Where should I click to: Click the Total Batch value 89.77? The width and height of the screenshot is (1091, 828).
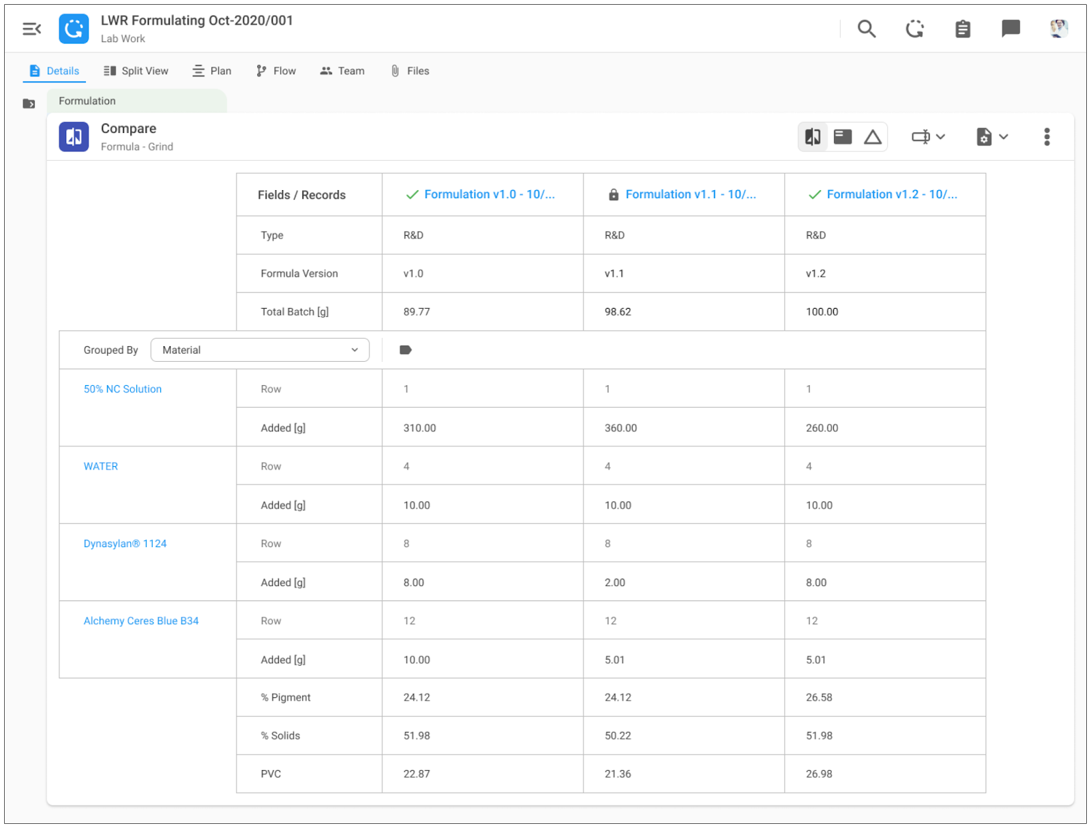[417, 311]
